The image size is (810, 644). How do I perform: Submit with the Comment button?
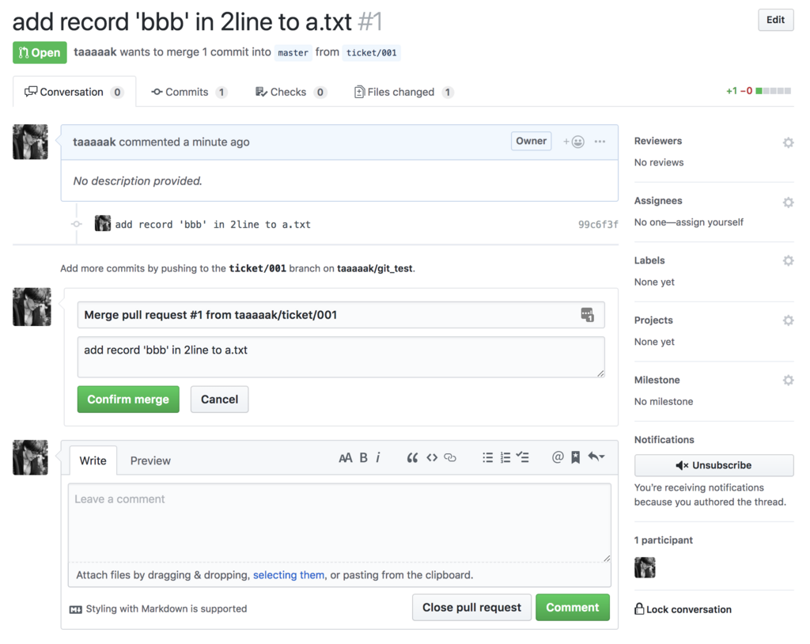click(x=573, y=608)
